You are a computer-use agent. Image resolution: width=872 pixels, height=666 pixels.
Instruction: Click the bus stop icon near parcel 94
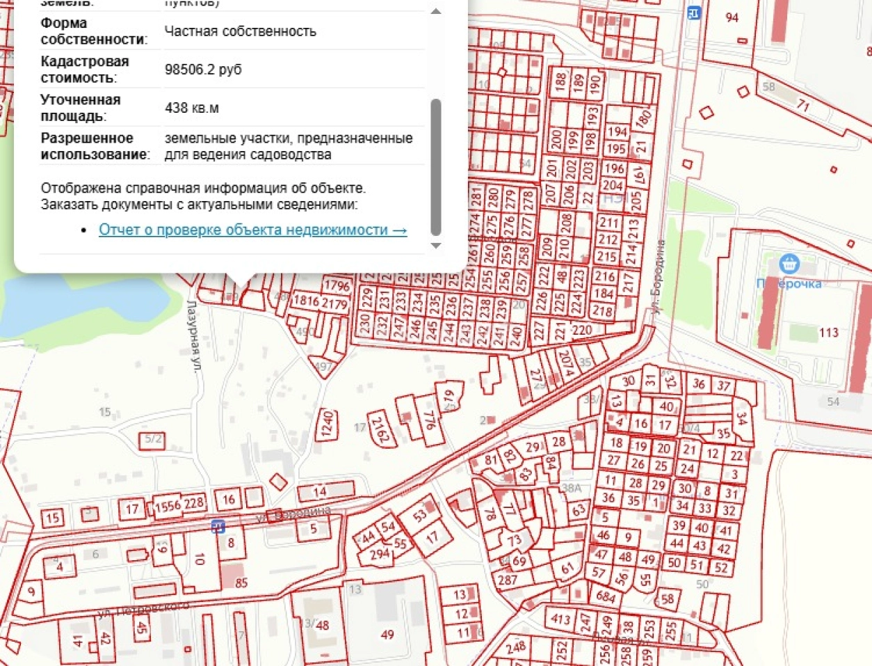693,13
